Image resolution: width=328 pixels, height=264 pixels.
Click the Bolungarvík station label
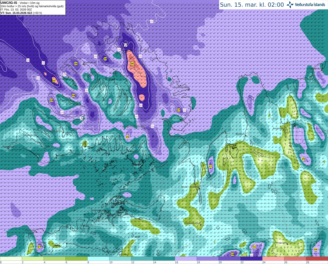click(90, 63)
